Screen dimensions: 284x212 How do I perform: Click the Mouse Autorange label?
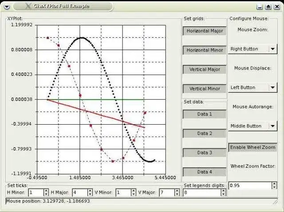(253, 107)
